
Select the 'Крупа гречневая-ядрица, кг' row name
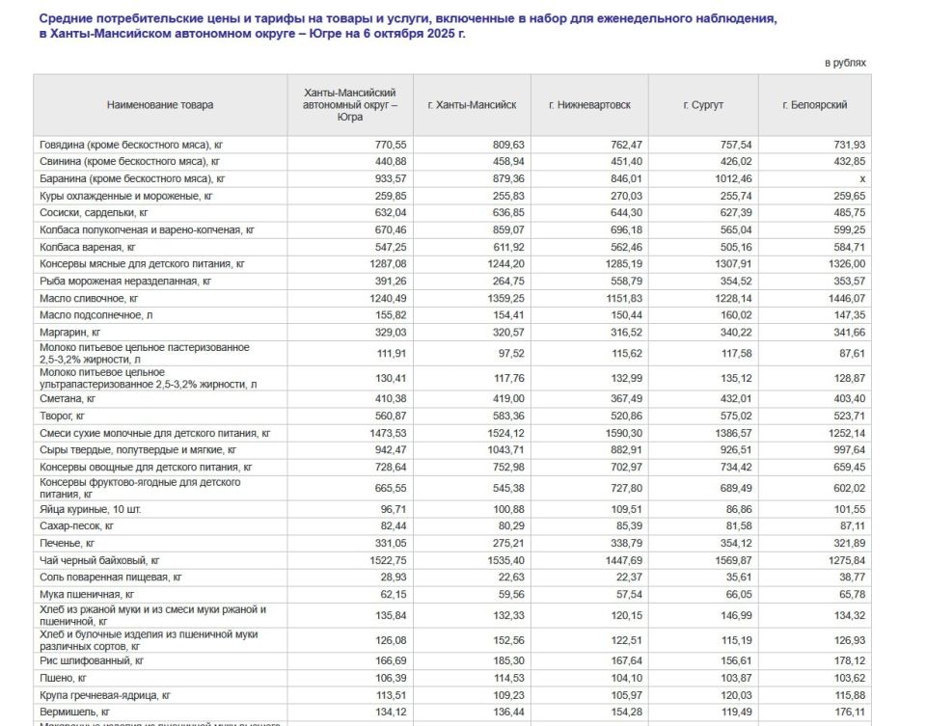pyautogui.click(x=105, y=695)
